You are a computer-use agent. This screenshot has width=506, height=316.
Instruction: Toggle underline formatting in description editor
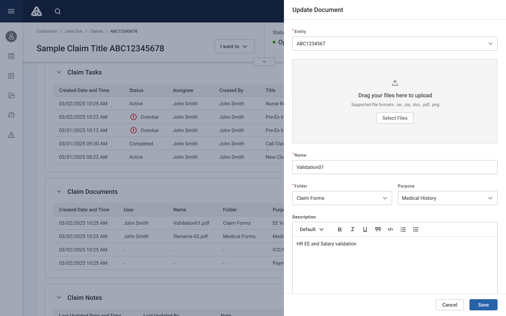point(365,229)
